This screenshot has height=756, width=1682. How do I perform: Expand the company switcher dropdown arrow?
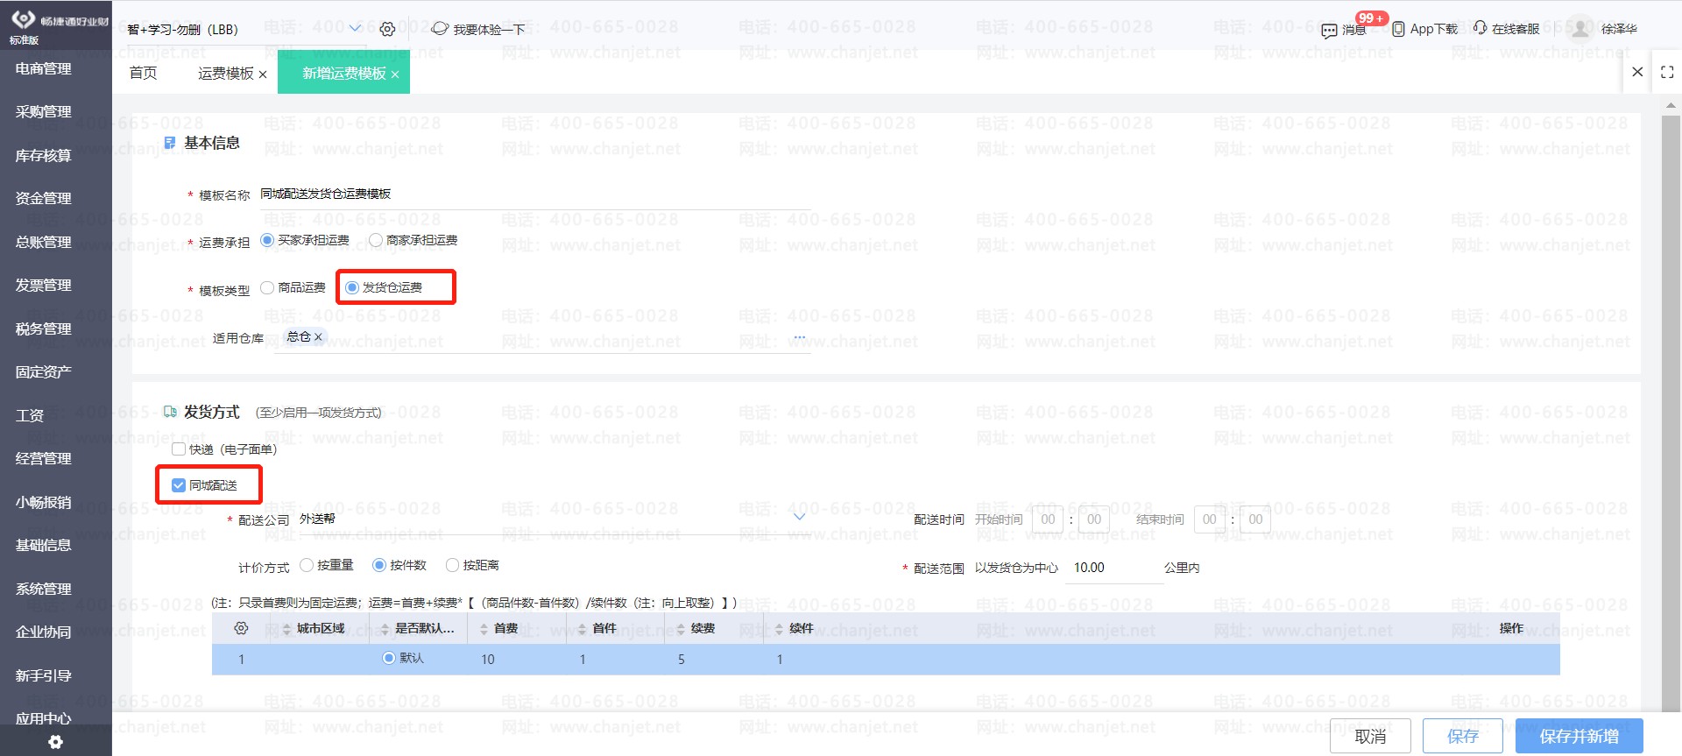click(x=355, y=29)
